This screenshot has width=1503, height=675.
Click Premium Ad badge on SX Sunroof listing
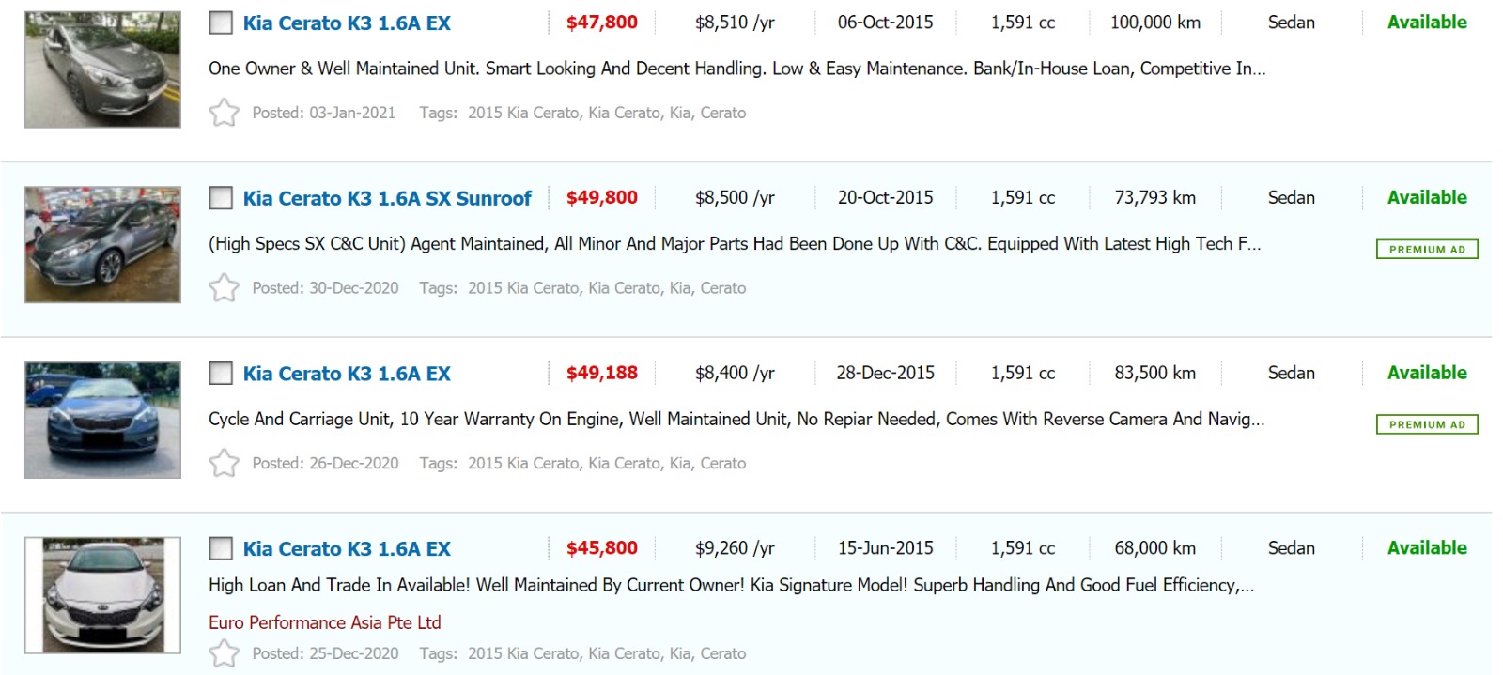(x=1426, y=249)
